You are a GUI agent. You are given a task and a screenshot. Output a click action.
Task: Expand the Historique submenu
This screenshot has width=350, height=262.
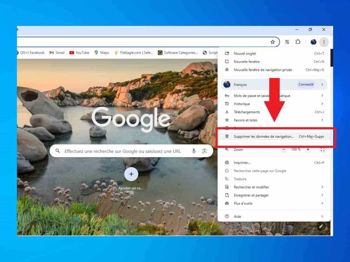[273, 104]
